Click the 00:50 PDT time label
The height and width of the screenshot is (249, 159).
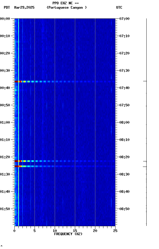pyautogui.click(x=5, y=105)
